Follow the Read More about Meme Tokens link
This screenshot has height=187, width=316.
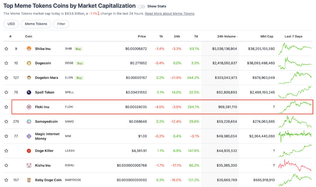(170, 14)
